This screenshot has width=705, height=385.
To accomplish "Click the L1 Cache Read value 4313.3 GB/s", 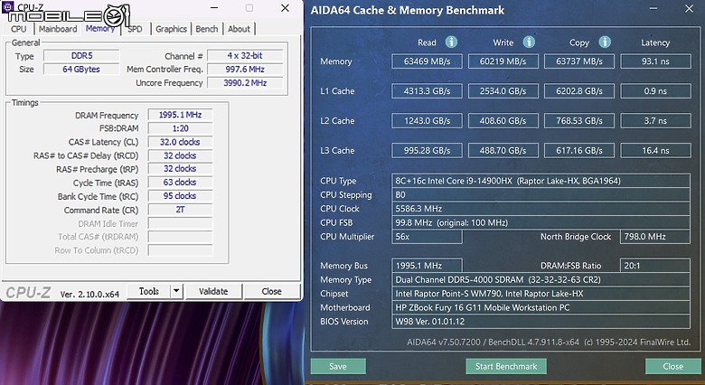I will 427,91.
